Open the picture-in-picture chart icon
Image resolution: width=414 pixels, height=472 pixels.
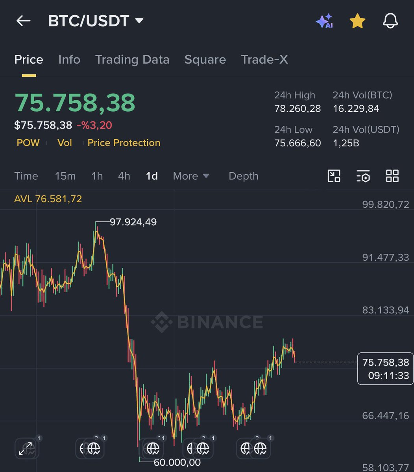pyautogui.click(x=334, y=176)
